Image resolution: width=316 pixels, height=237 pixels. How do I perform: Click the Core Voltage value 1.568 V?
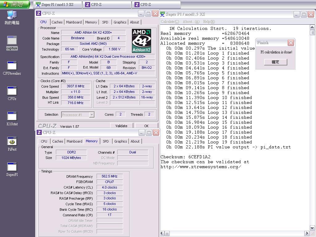tap(114, 49)
